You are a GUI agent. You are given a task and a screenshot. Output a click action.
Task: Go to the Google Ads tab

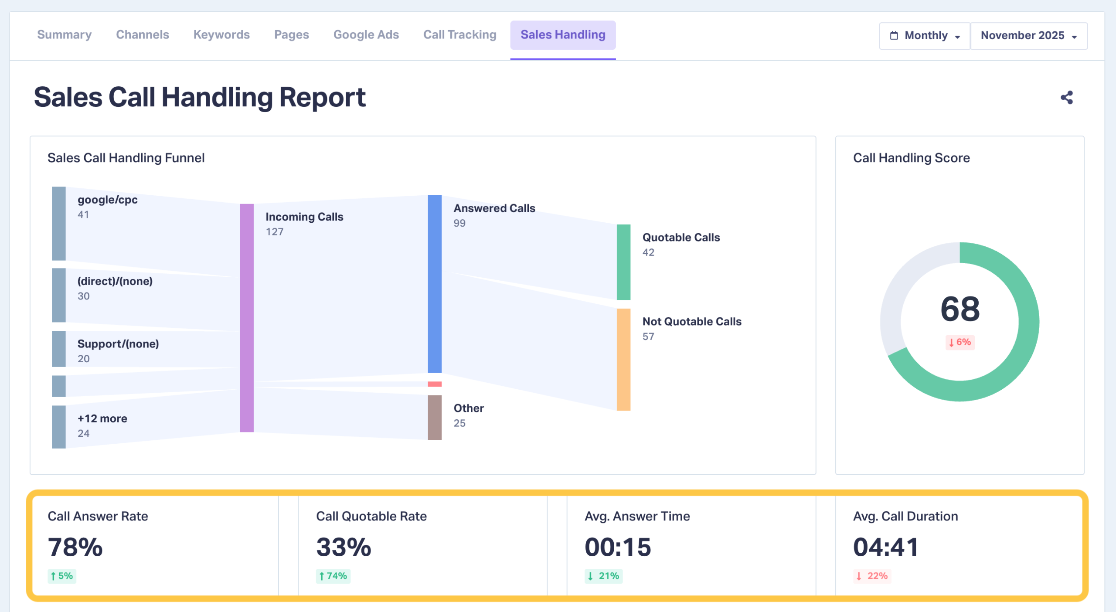(x=366, y=35)
